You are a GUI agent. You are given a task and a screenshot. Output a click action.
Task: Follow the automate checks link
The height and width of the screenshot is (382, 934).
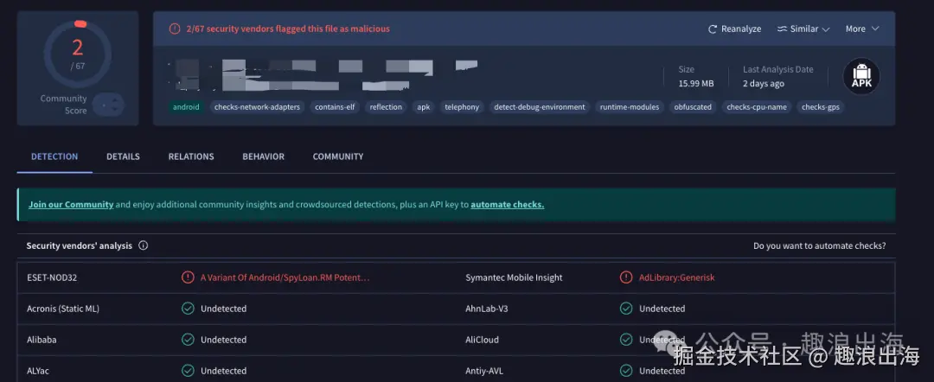507,205
